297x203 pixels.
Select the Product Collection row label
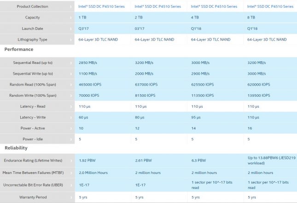(32, 6)
